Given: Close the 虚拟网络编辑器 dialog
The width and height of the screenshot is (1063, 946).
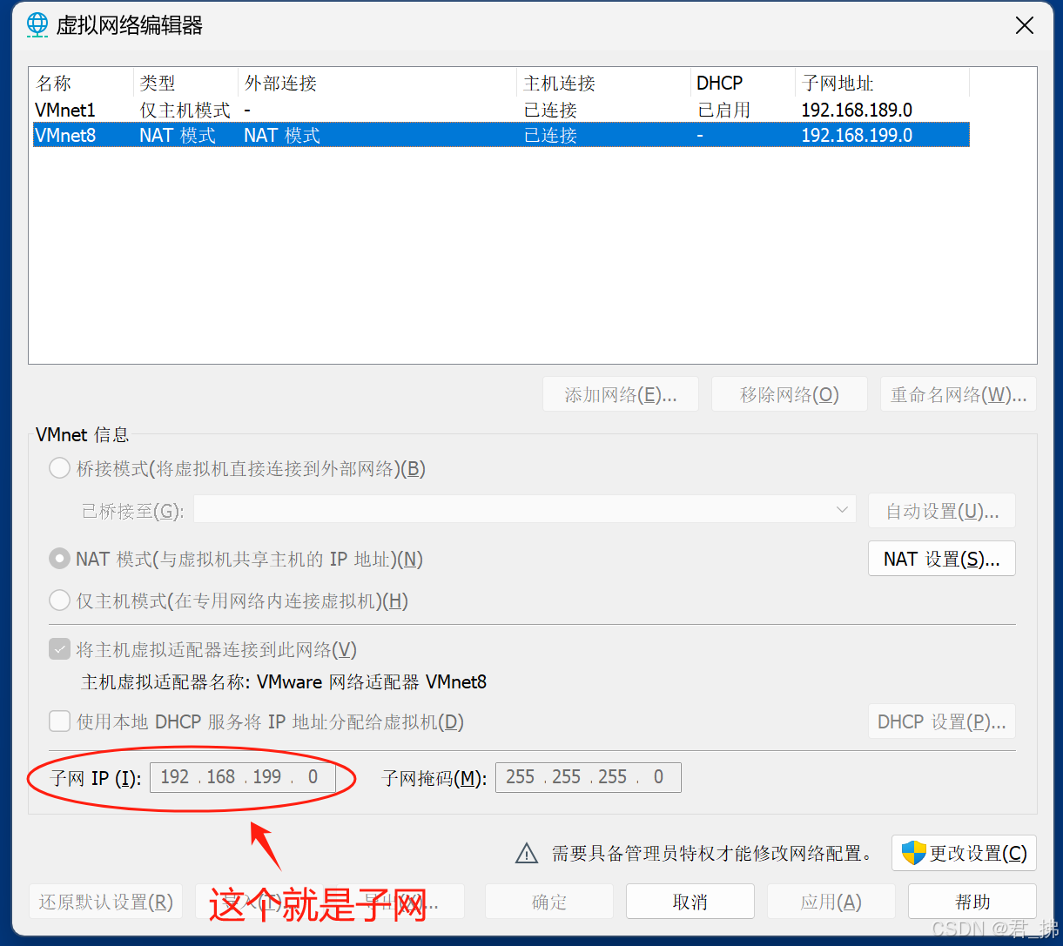Looking at the screenshot, I should click(x=1025, y=26).
